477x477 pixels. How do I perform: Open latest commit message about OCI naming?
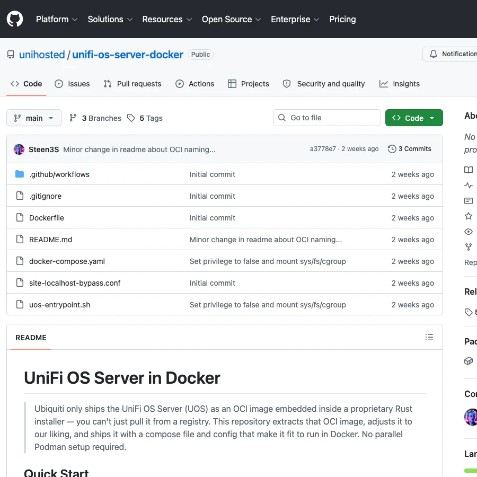coord(139,149)
